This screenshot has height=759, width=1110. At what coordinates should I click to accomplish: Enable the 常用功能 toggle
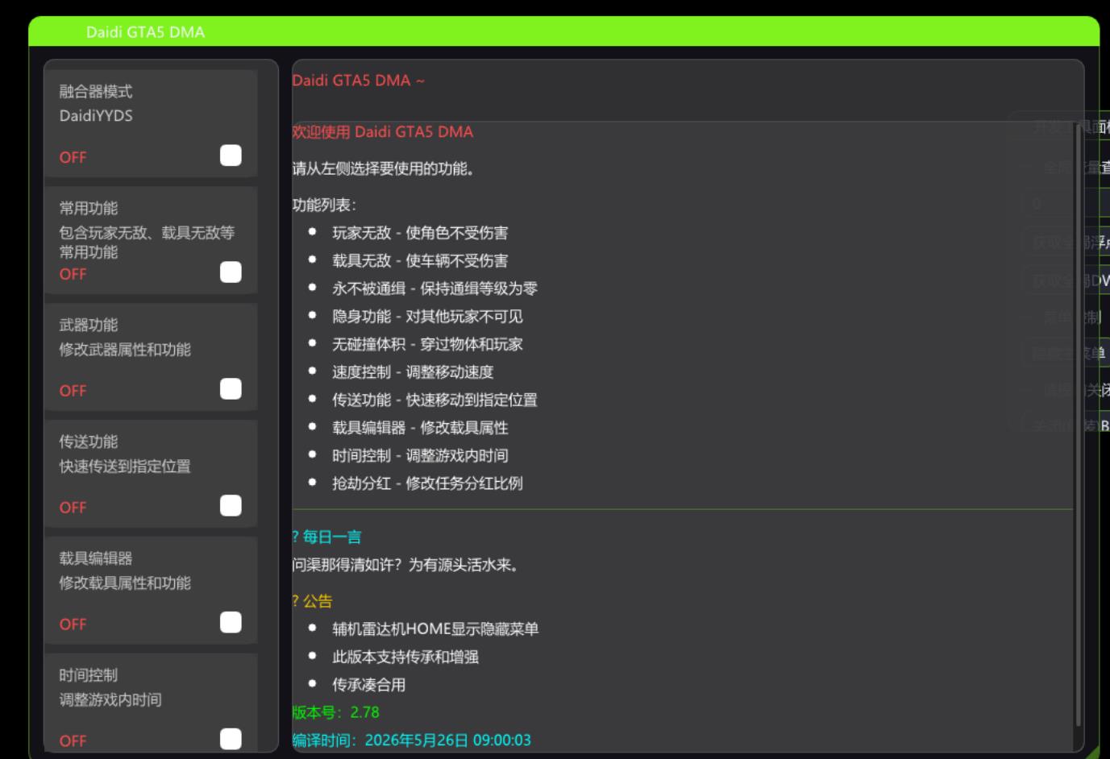tap(231, 272)
